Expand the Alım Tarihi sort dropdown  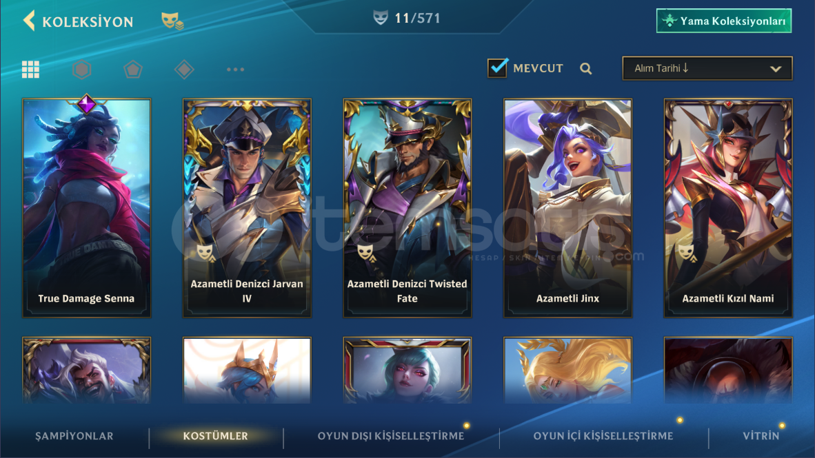707,68
